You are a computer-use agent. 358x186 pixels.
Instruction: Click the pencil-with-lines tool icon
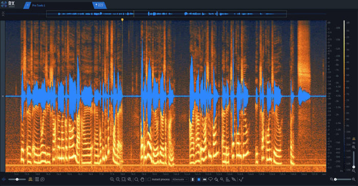(234, 179)
